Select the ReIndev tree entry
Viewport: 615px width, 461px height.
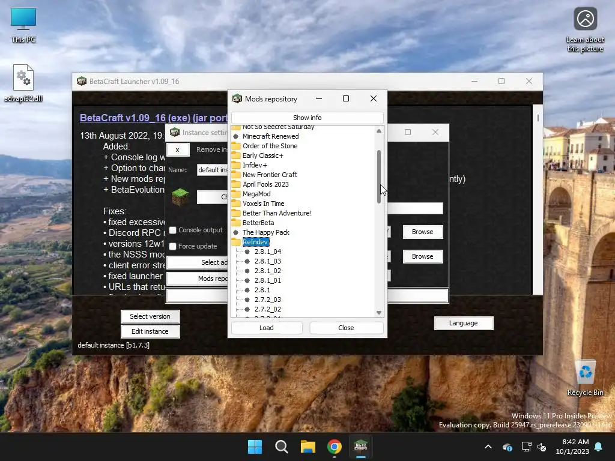pyautogui.click(x=256, y=242)
